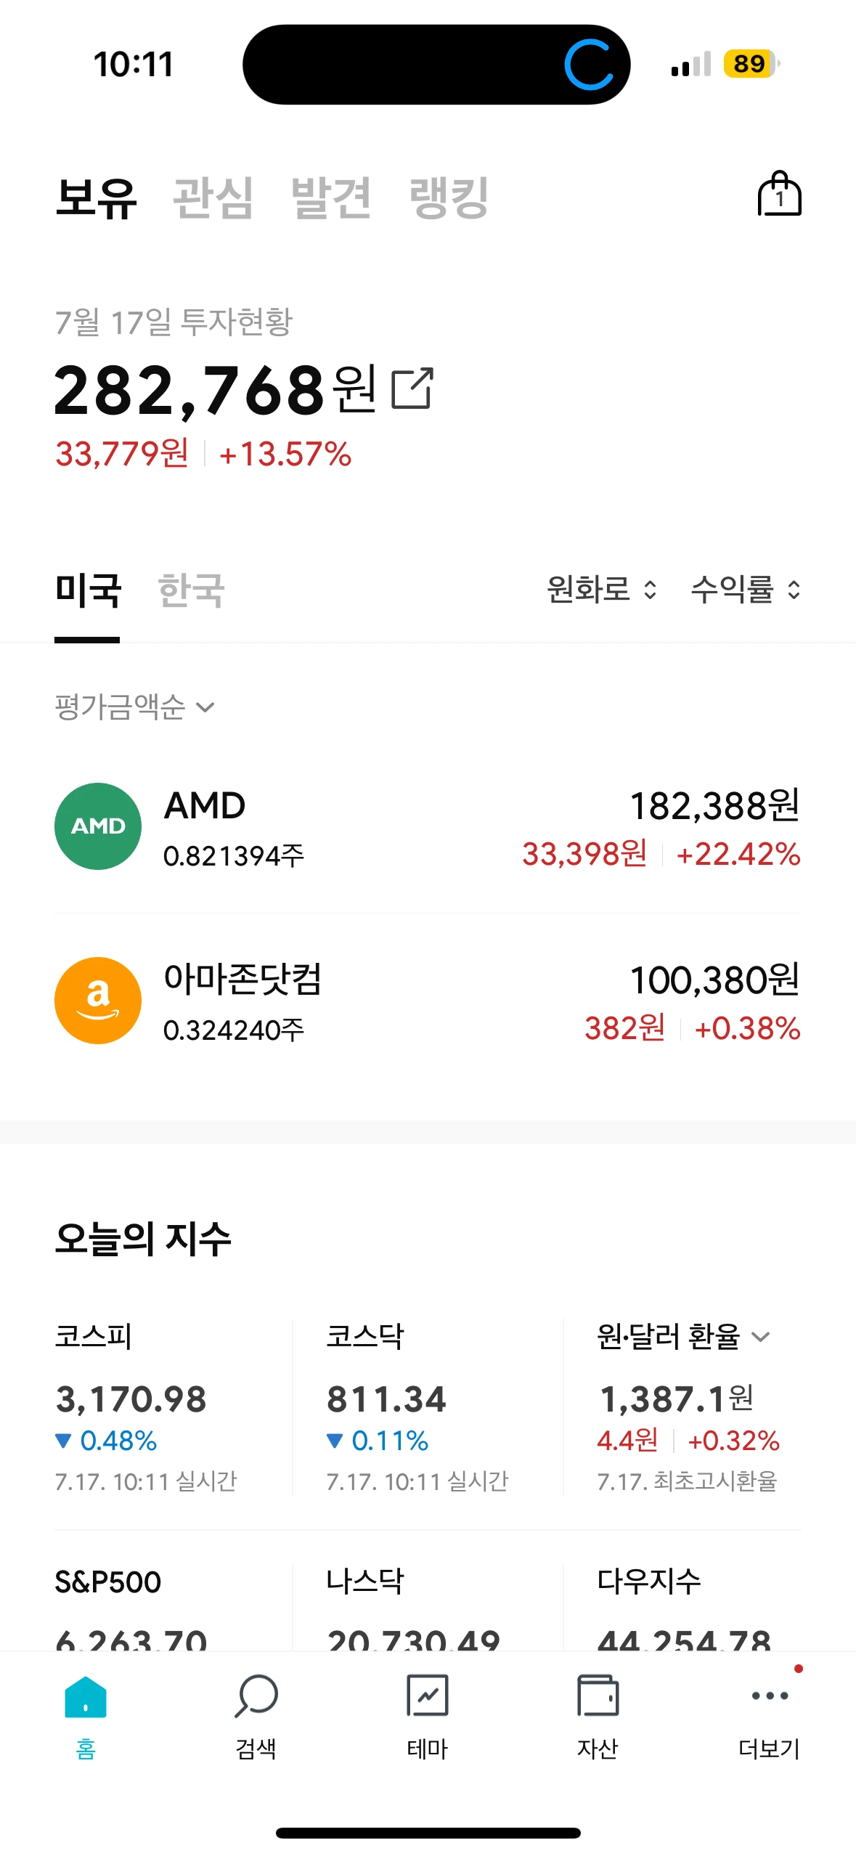This screenshot has width=856, height=1856.
Task: Select the 관심 tab
Action: coord(213,198)
